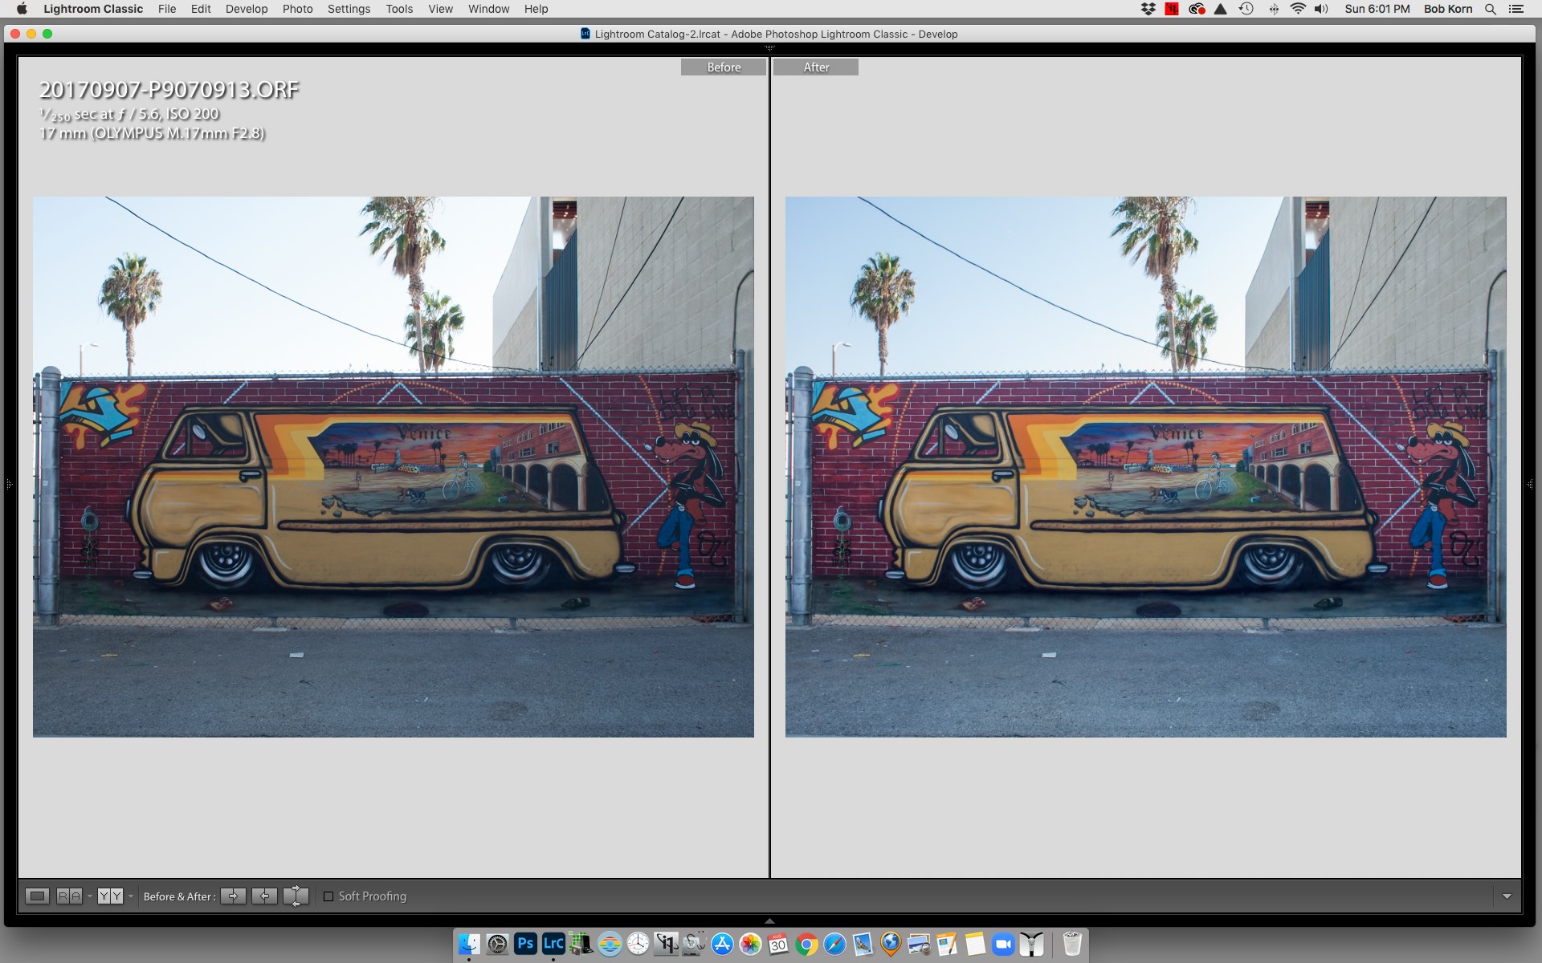This screenshot has height=963, width=1542.
Task: Open the Develop menu
Action: coord(246,9)
